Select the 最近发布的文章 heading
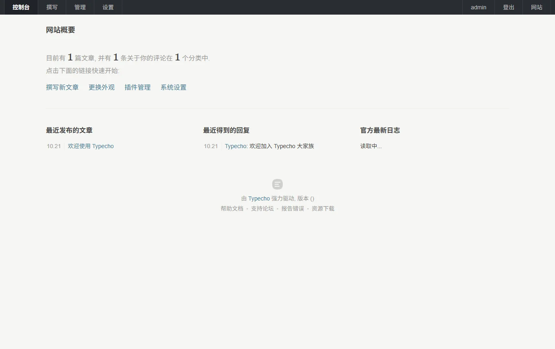This screenshot has width=555, height=349. 69,130
